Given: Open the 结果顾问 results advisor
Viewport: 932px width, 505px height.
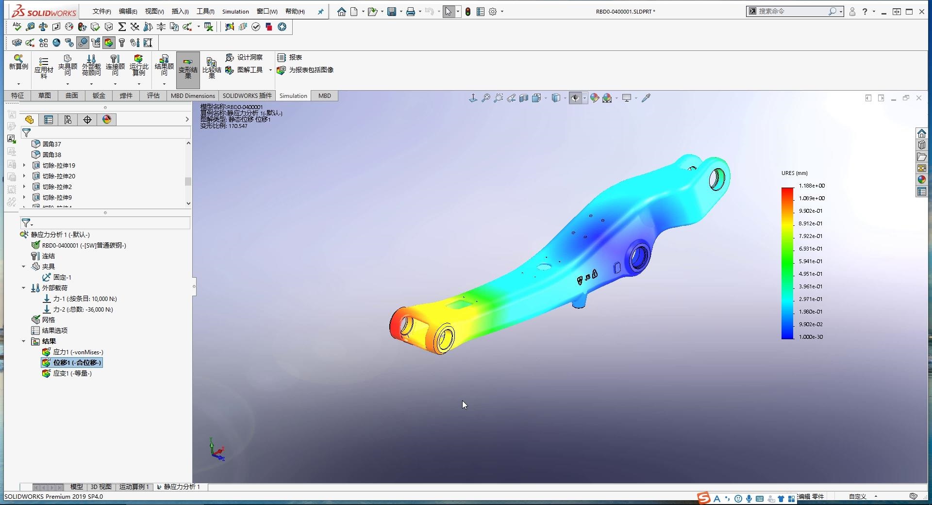Looking at the screenshot, I should pos(164,65).
